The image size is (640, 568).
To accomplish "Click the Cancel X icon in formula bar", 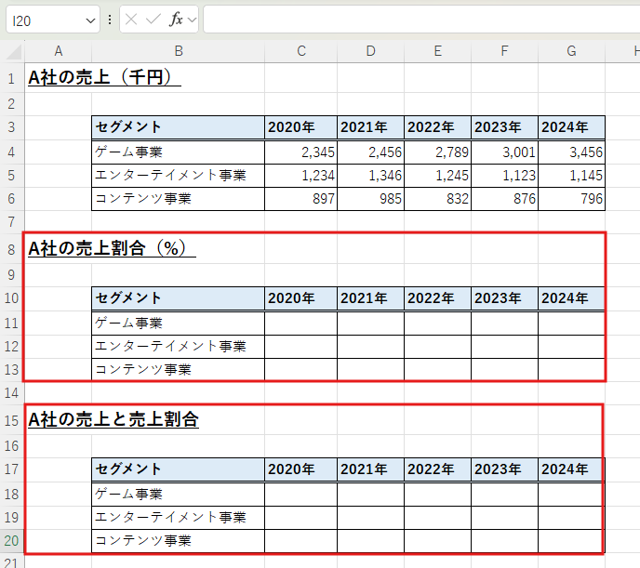I will (x=133, y=20).
